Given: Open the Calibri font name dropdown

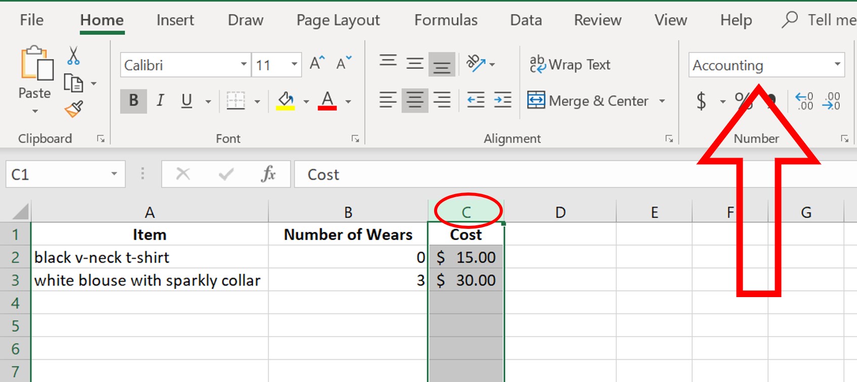Looking at the screenshot, I should (x=244, y=65).
